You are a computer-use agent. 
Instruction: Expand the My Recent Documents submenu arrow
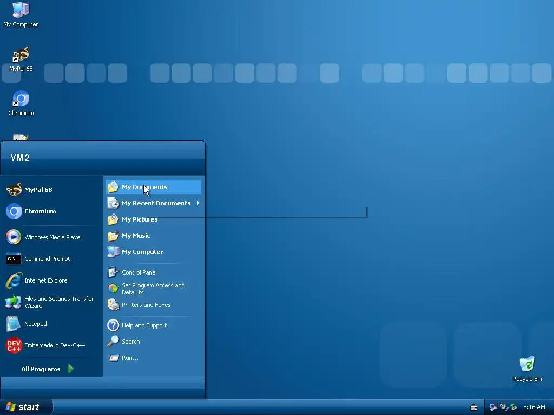click(x=199, y=203)
